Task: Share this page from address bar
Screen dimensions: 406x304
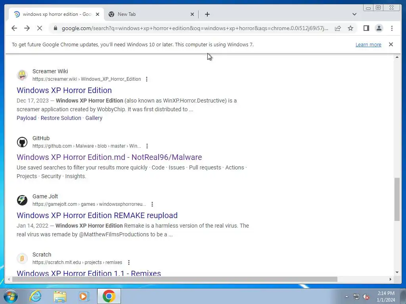Action: coord(338,28)
